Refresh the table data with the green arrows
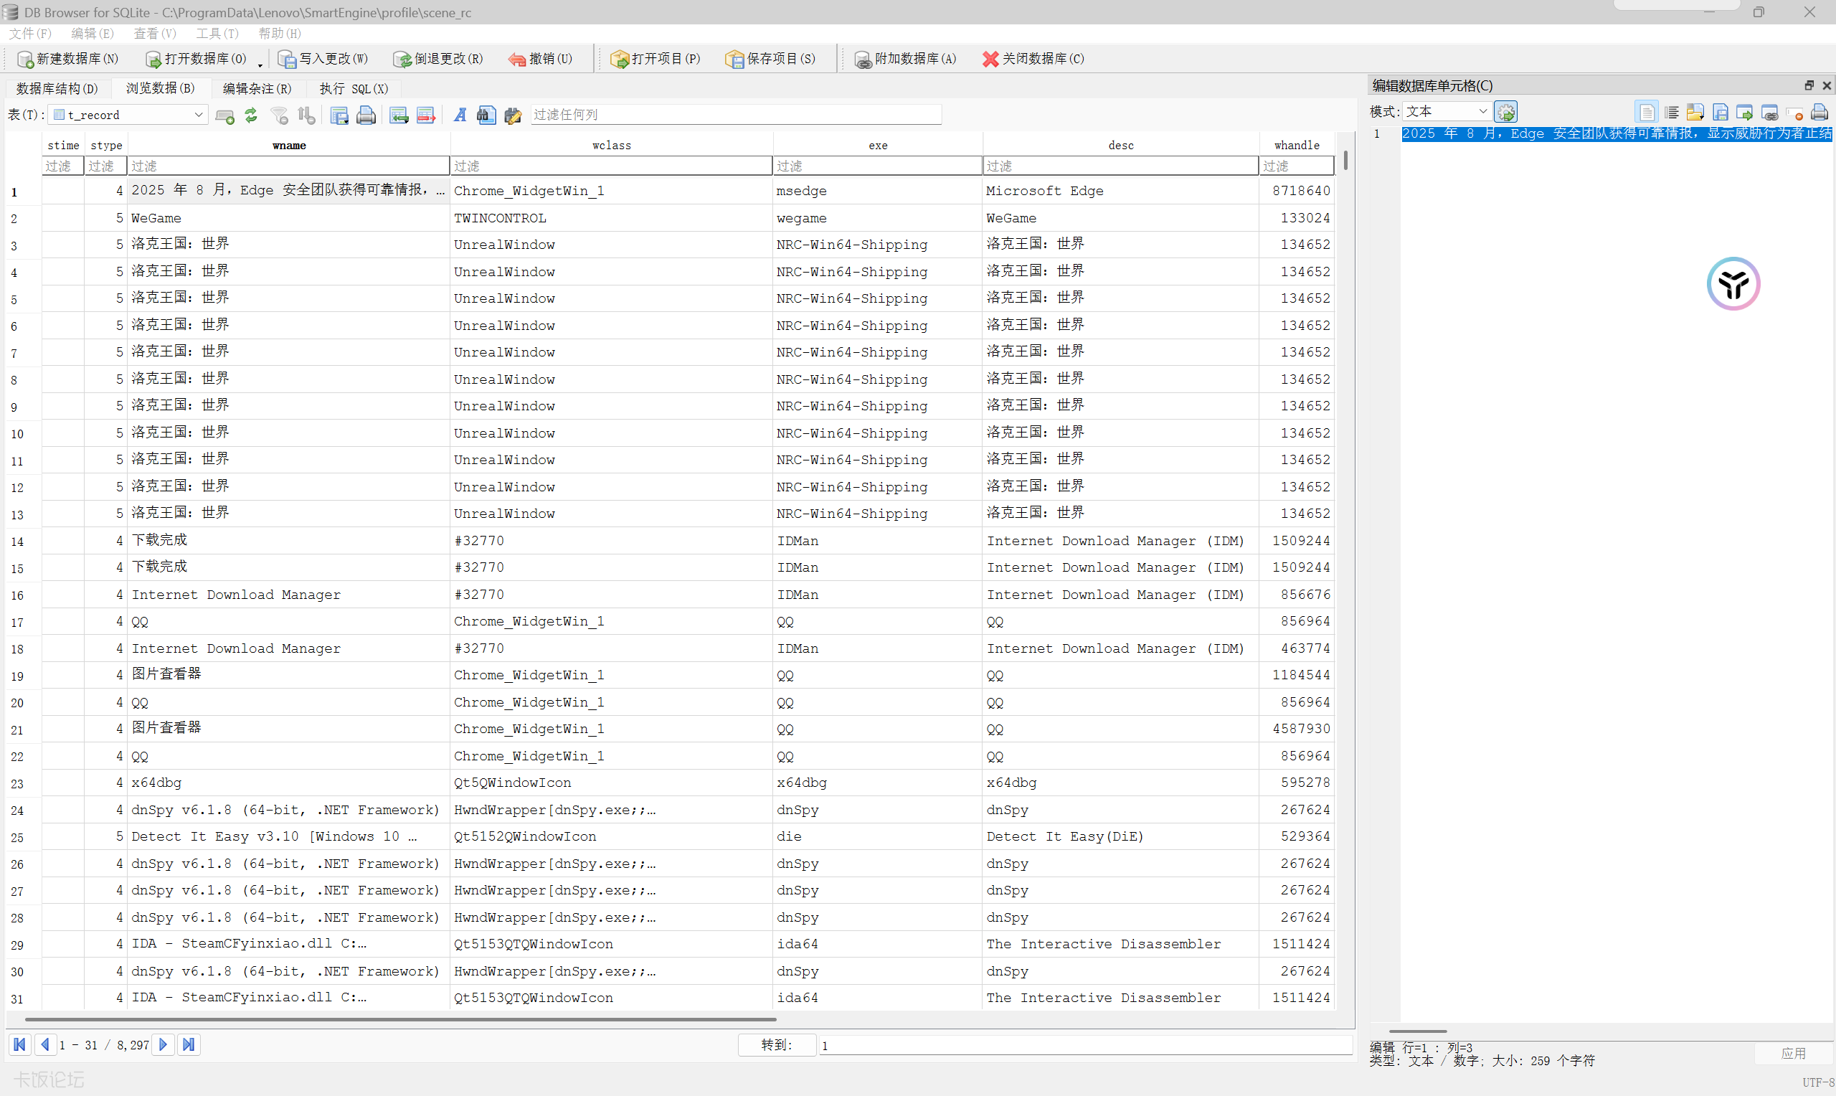1836x1096 pixels. (x=251, y=115)
